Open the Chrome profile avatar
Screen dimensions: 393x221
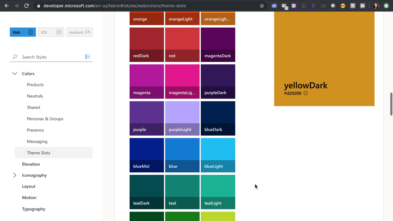tap(376, 6)
